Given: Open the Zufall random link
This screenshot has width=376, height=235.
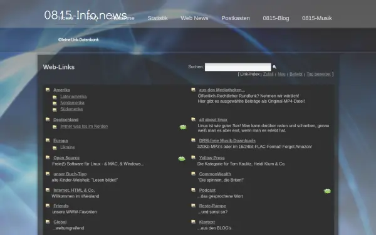Looking at the screenshot, I should (x=268, y=74).
